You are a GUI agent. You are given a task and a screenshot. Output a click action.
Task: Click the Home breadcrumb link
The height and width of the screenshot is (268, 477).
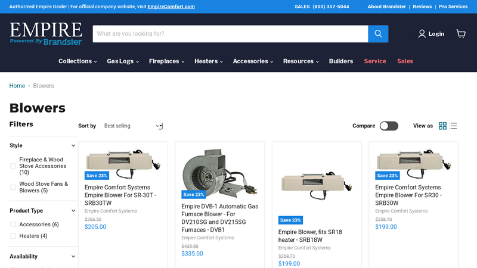pos(17,86)
